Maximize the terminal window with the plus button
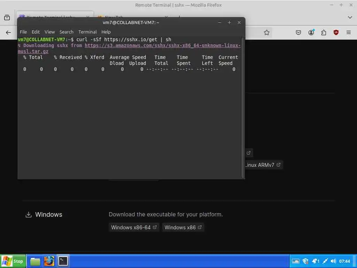 coord(229,22)
